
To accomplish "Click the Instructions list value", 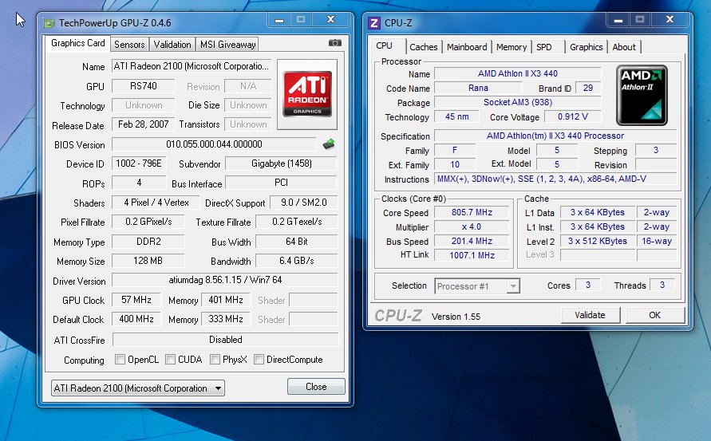I will (x=555, y=179).
